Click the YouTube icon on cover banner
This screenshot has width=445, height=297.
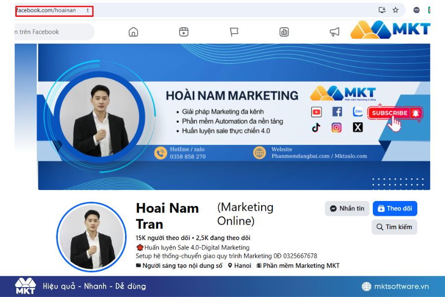point(316,112)
